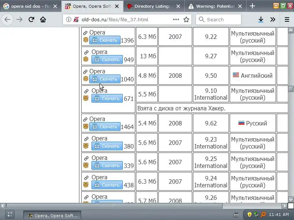The width and height of the screenshot is (294, 220).
Task: Select the note 'Взята с диска от журнала Хакер.'
Action: 181,108
